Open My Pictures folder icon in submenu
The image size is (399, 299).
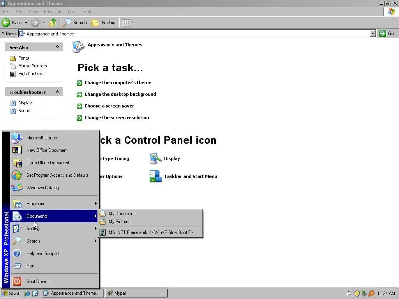(x=102, y=222)
